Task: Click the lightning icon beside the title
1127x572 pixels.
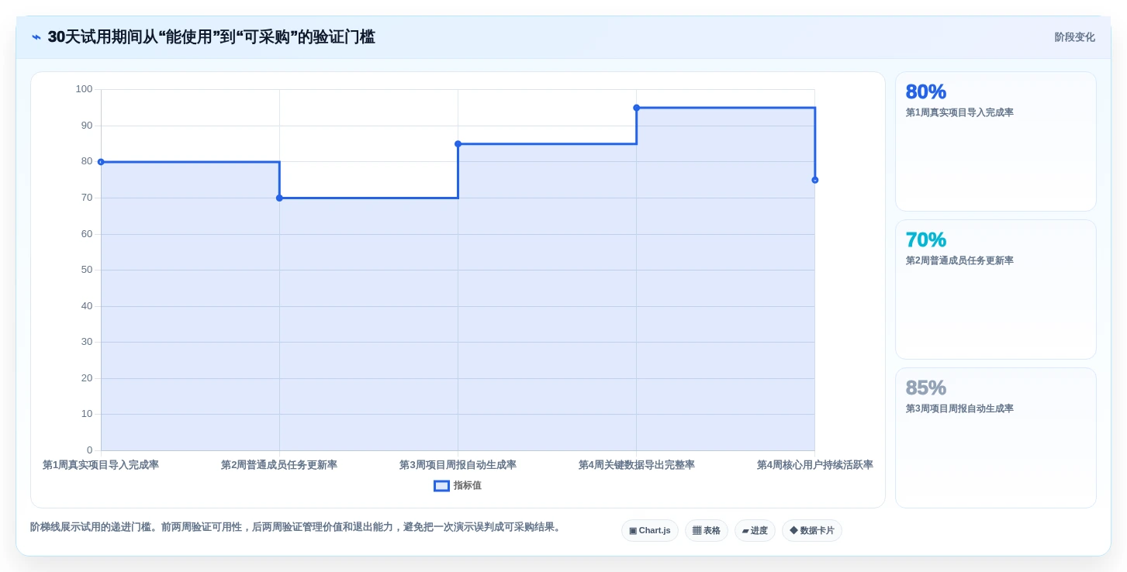Action: (x=36, y=37)
